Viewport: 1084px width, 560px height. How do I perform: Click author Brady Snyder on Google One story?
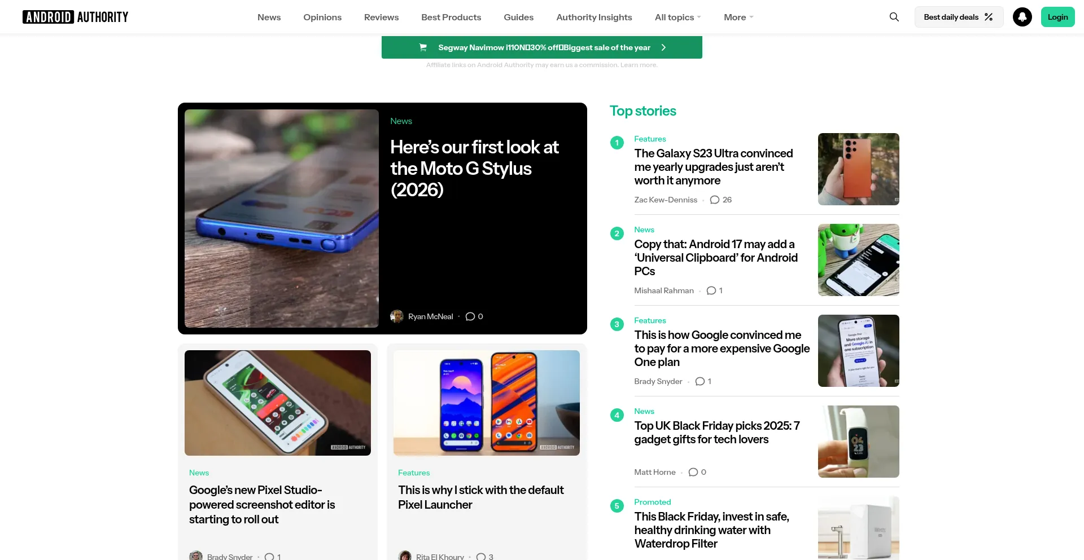coord(658,381)
